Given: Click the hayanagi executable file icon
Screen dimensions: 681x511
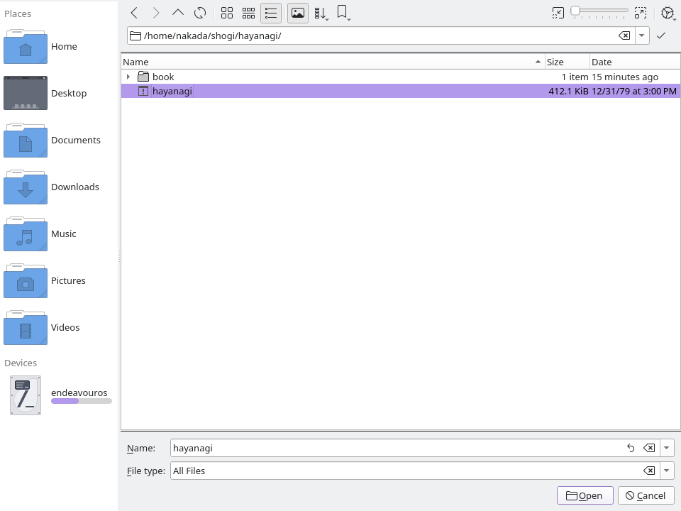Looking at the screenshot, I should [143, 91].
